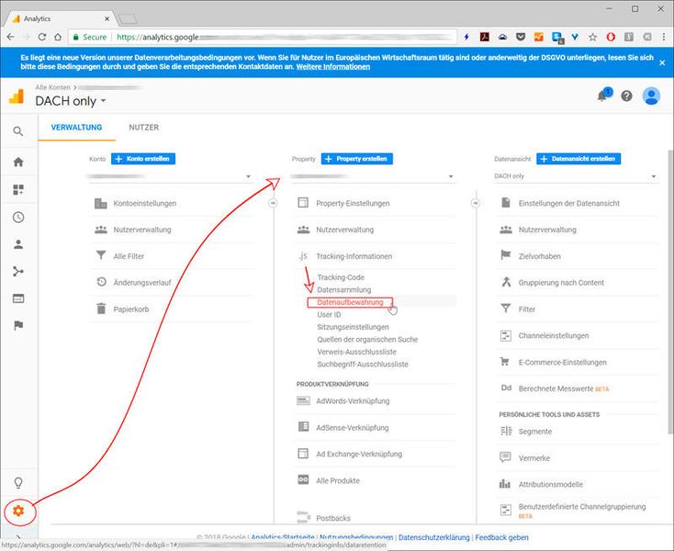Dismiss the blue DSGVO notification banner
The width and height of the screenshot is (674, 551).
point(662,62)
